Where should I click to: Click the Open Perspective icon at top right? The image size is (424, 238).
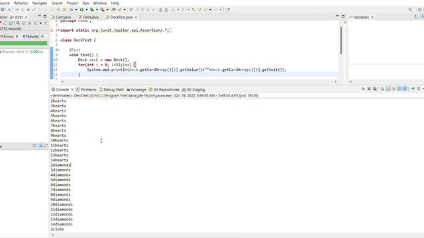419,9
